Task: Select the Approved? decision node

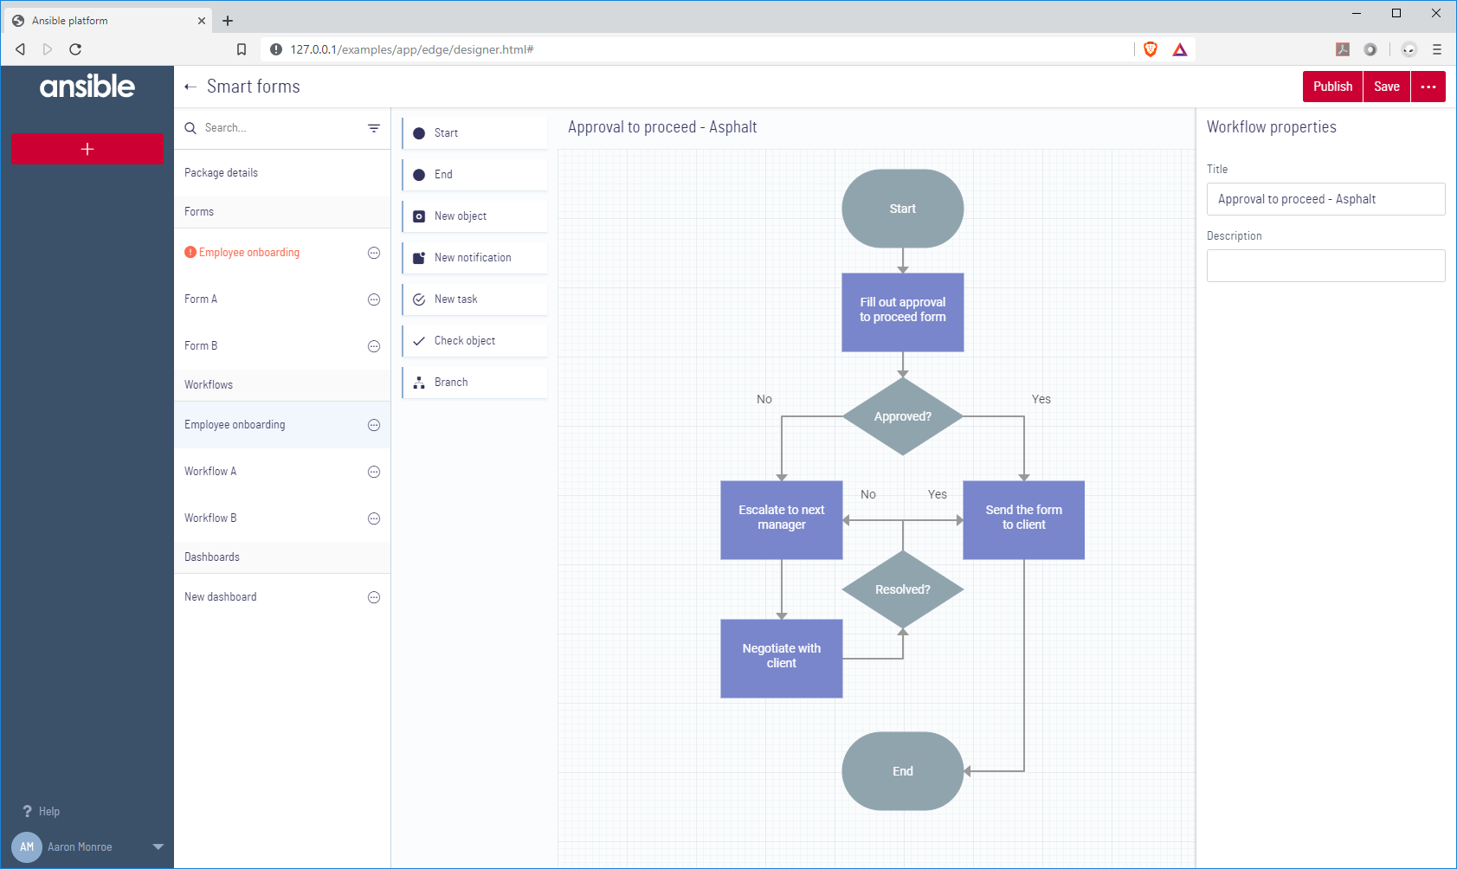Action: (x=903, y=416)
